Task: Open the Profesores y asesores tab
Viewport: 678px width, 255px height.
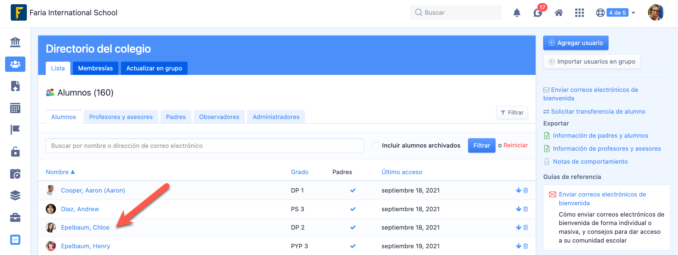Action: 121,117
